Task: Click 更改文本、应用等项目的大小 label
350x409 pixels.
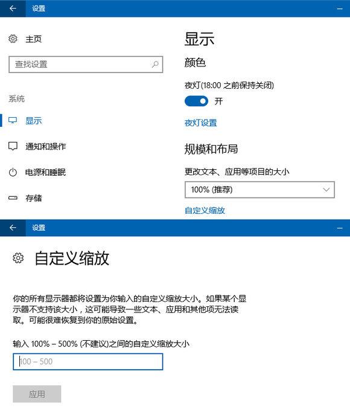Action: (x=237, y=172)
